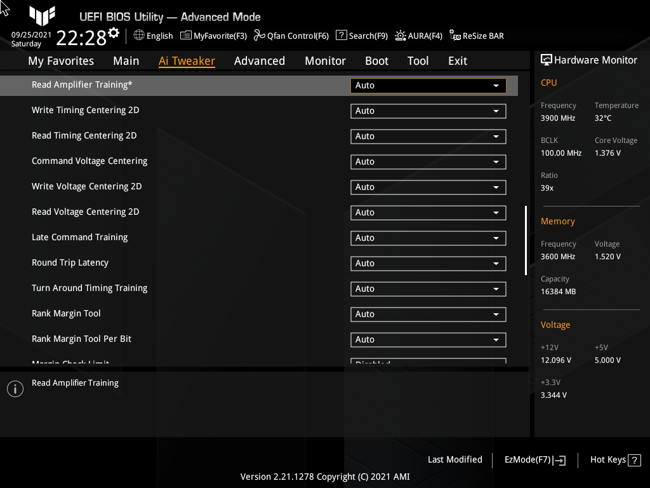
Task: Open MyFavorite list icon
Action: pos(186,36)
